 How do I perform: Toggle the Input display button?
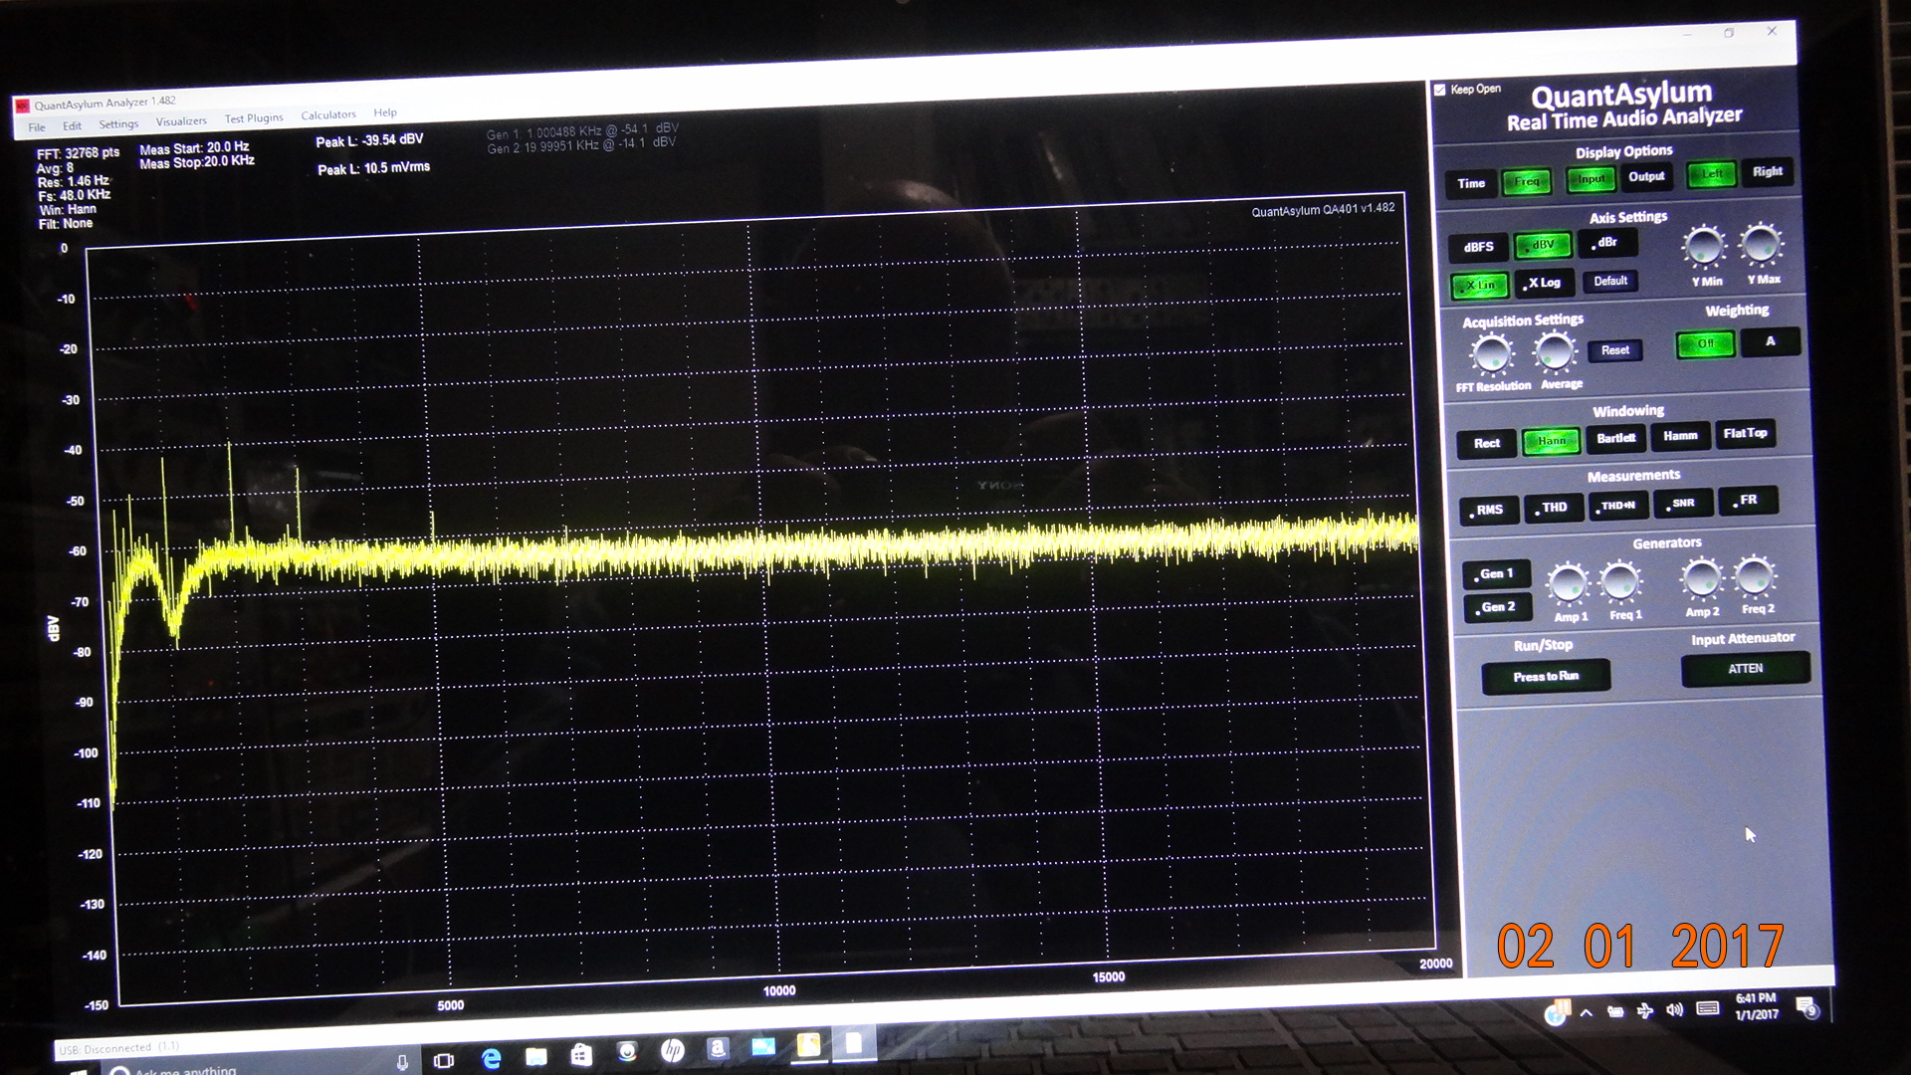tap(1591, 179)
